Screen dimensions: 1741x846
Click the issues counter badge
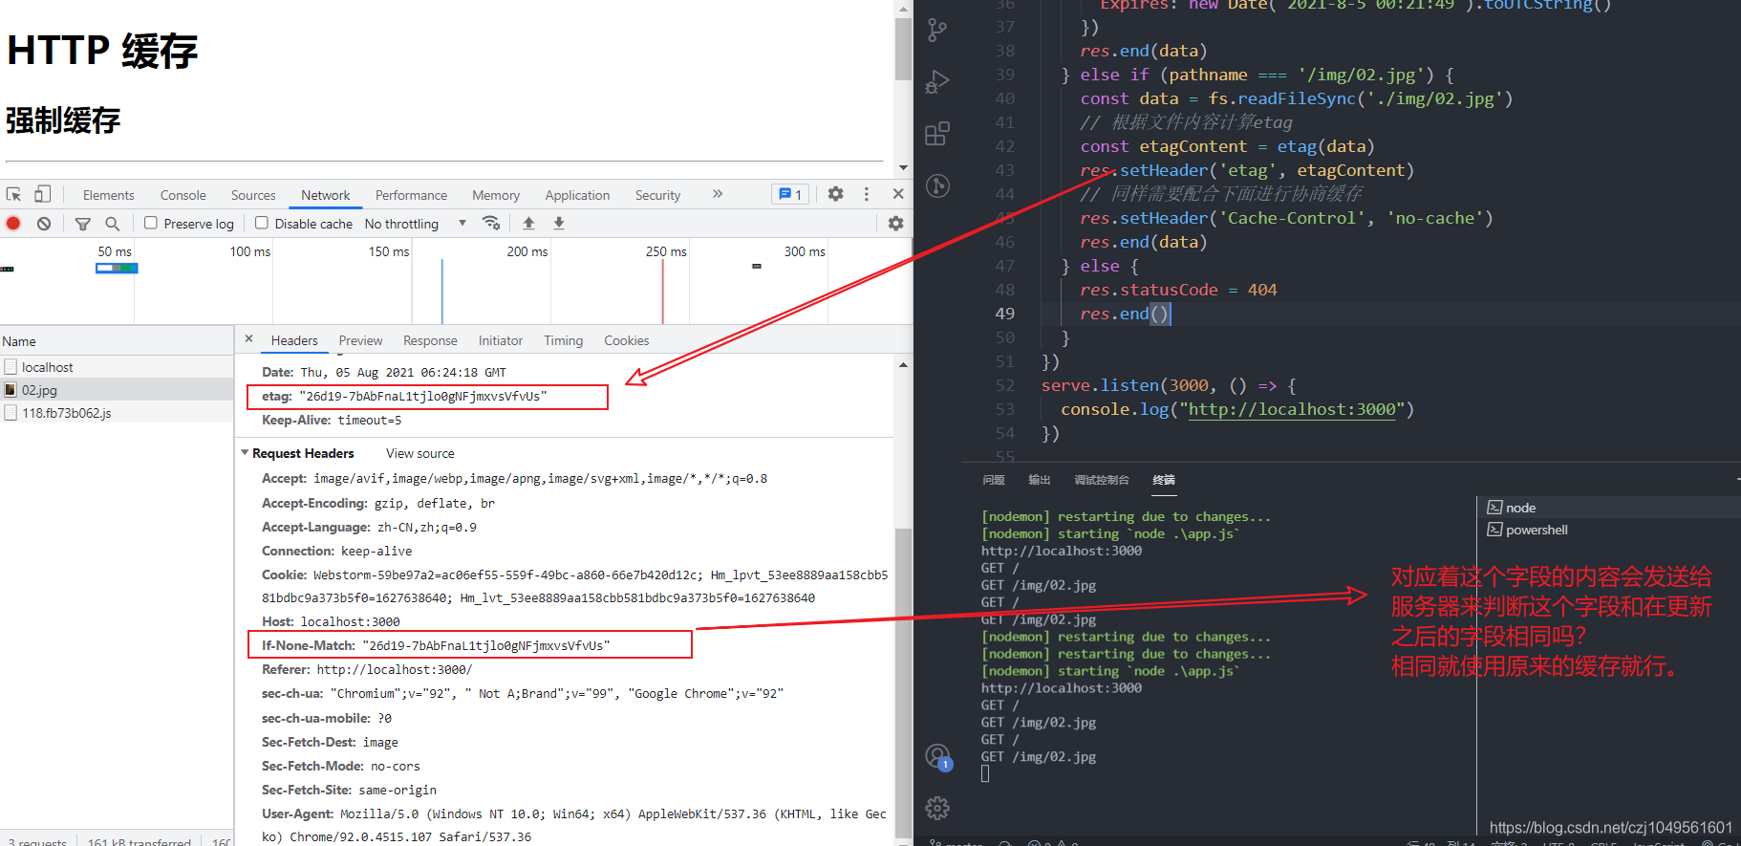coord(790,194)
